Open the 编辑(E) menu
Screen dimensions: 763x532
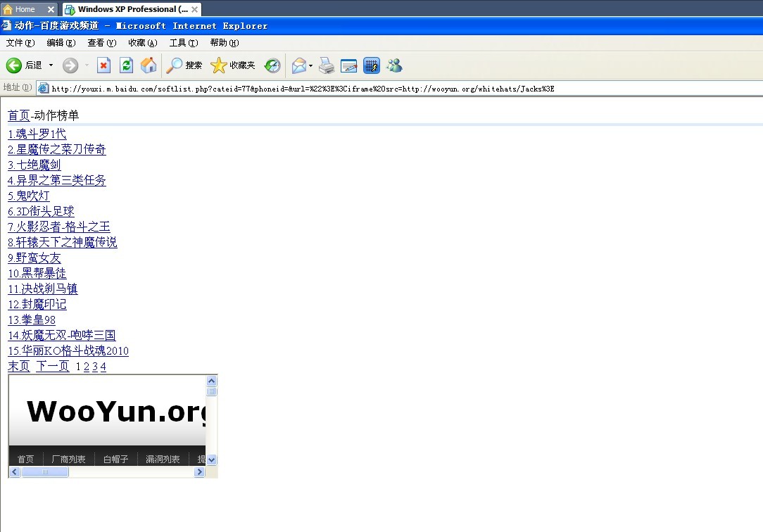pyautogui.click(x=61, y=43)
